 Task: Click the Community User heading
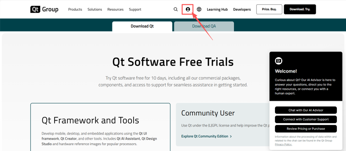[x=208, y=113]
